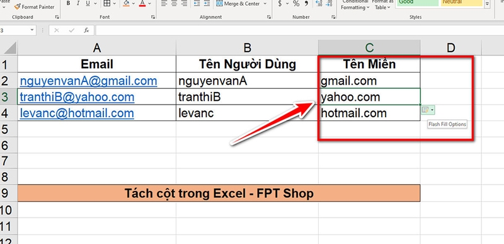Select column A header
The height and width of the screenshot is (244, 504).
[x=97, y=48]
